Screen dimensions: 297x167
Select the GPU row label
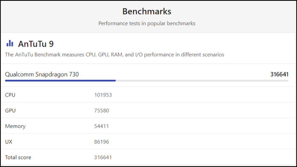coord(10,111)
